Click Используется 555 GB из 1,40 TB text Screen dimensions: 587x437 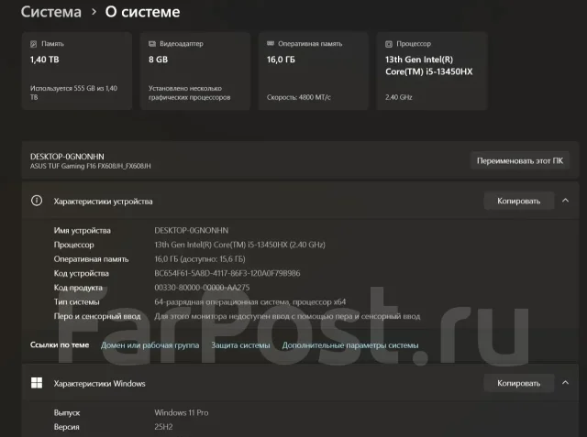coord(73,93)
